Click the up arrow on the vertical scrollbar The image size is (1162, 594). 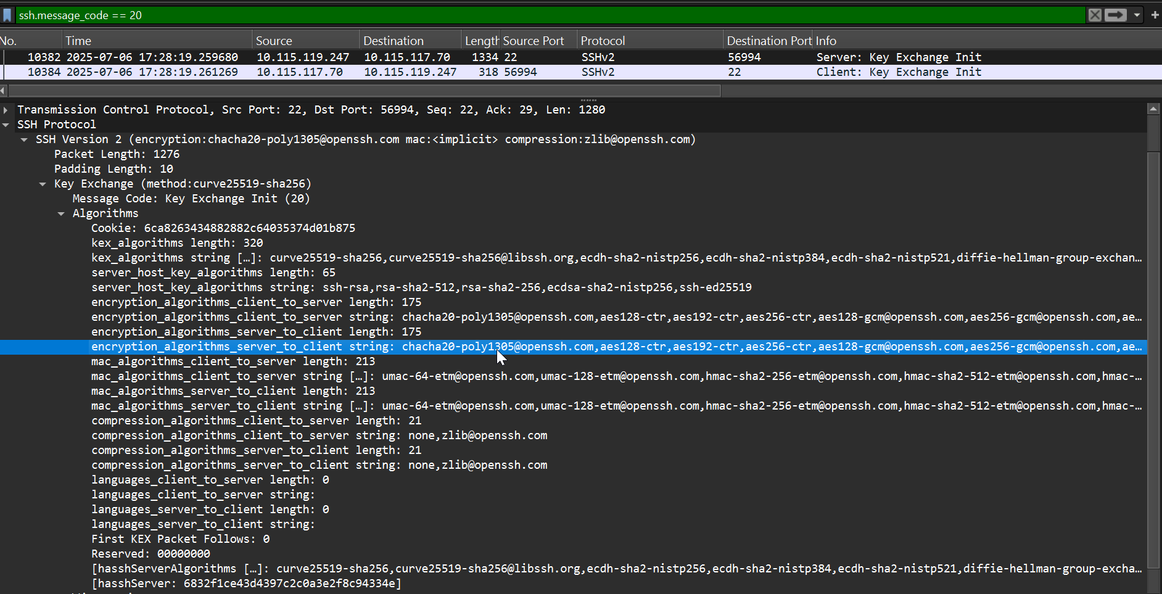(1154, 108)
